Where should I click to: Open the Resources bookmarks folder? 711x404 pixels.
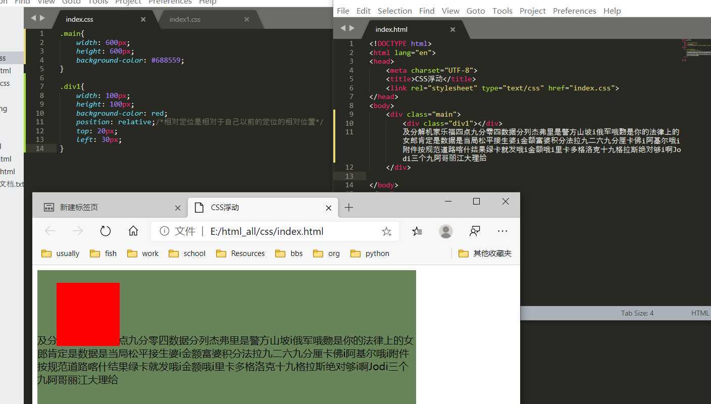(240, 254)
